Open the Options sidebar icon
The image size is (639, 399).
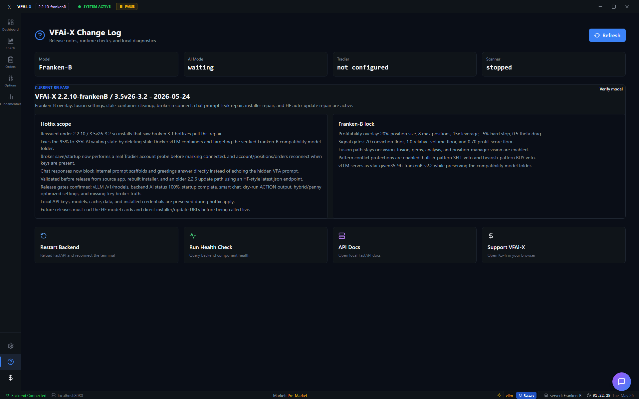10,81
